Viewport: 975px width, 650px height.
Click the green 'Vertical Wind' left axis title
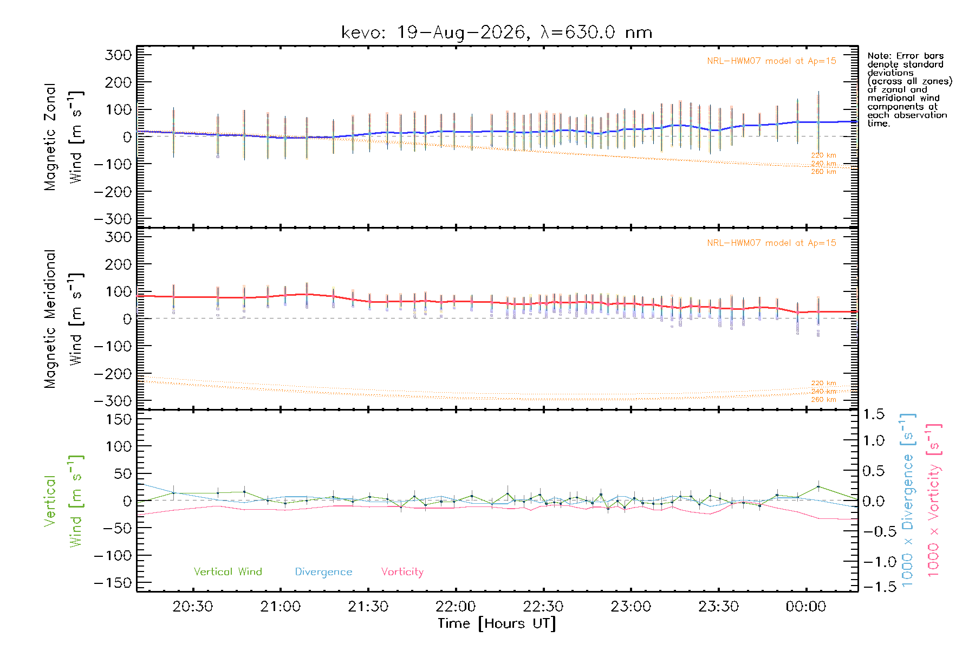(x=64, y=501)
